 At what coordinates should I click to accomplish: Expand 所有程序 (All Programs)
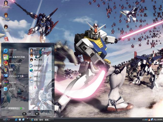(x=15, y=108)
